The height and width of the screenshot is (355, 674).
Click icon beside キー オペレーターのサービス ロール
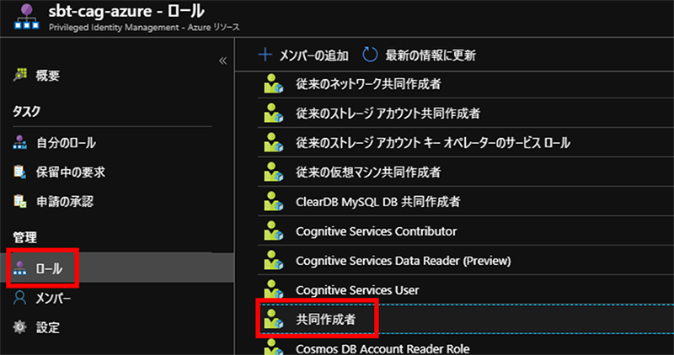pos(273,142)
